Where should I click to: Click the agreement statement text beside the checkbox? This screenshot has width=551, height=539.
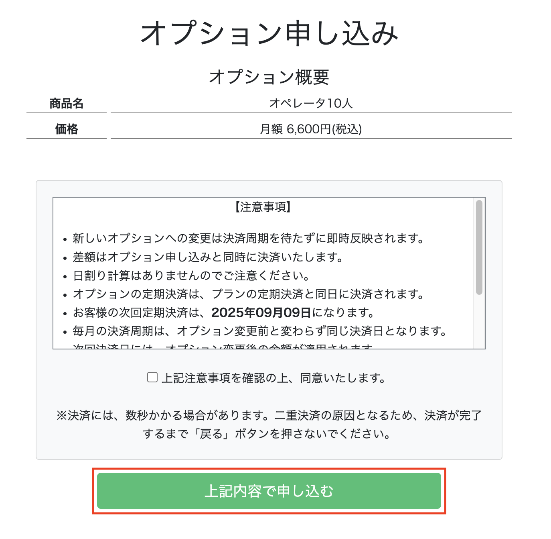(273, 378)
